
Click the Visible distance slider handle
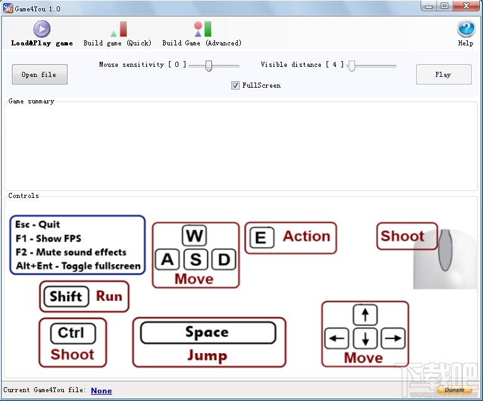352,66
